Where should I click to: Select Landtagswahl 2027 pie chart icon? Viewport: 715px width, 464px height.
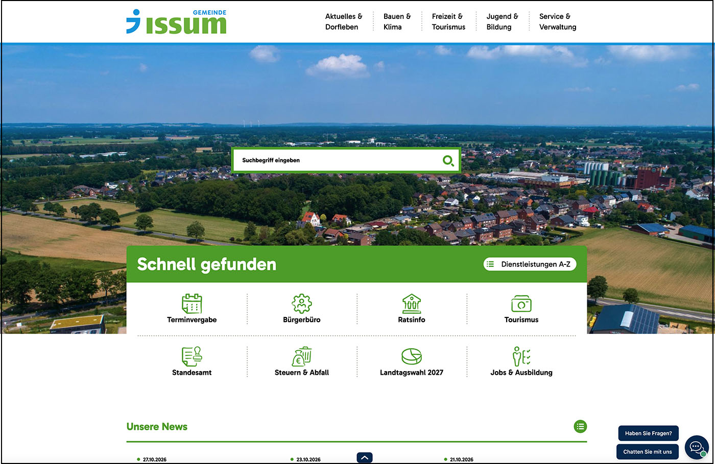click(412, 356)
